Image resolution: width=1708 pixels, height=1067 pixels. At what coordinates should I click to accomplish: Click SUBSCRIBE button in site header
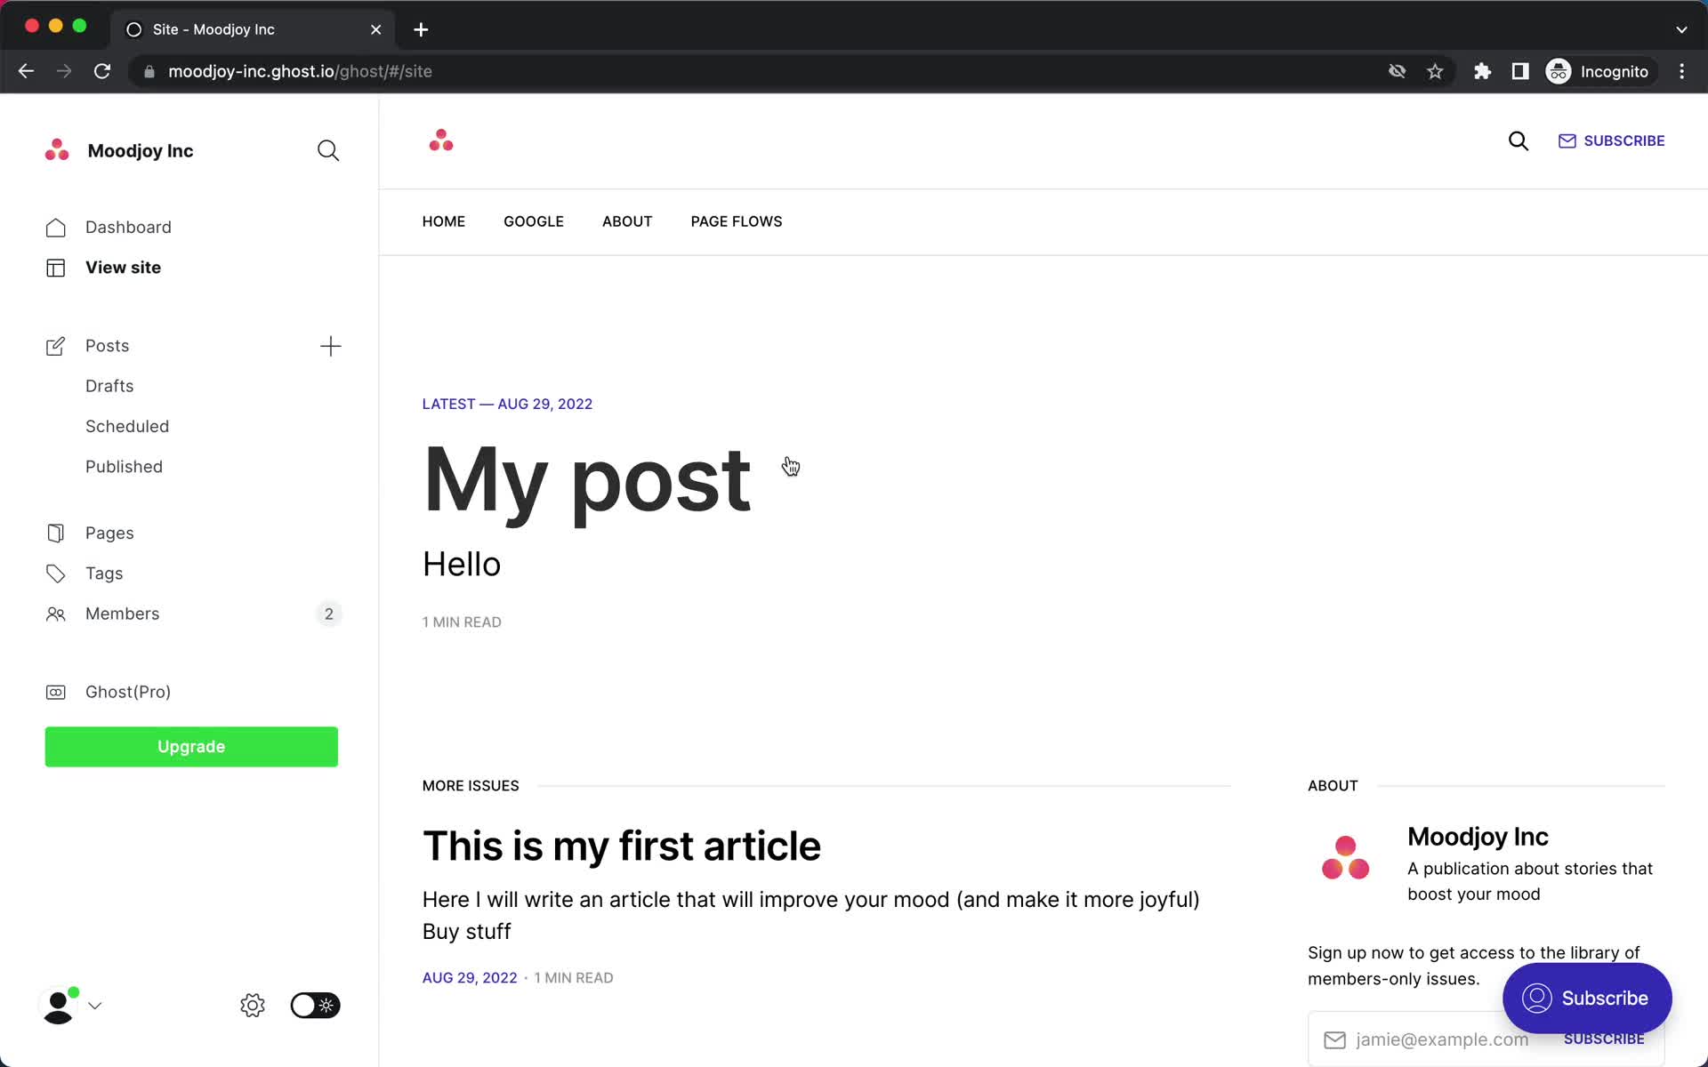(1611, 140)
